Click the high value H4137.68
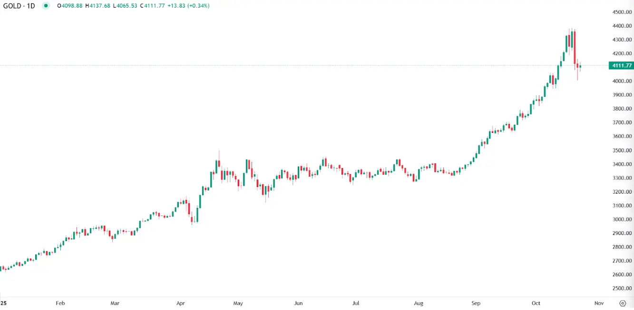This screenshot has height=310, width=634. tap(98, 6)
